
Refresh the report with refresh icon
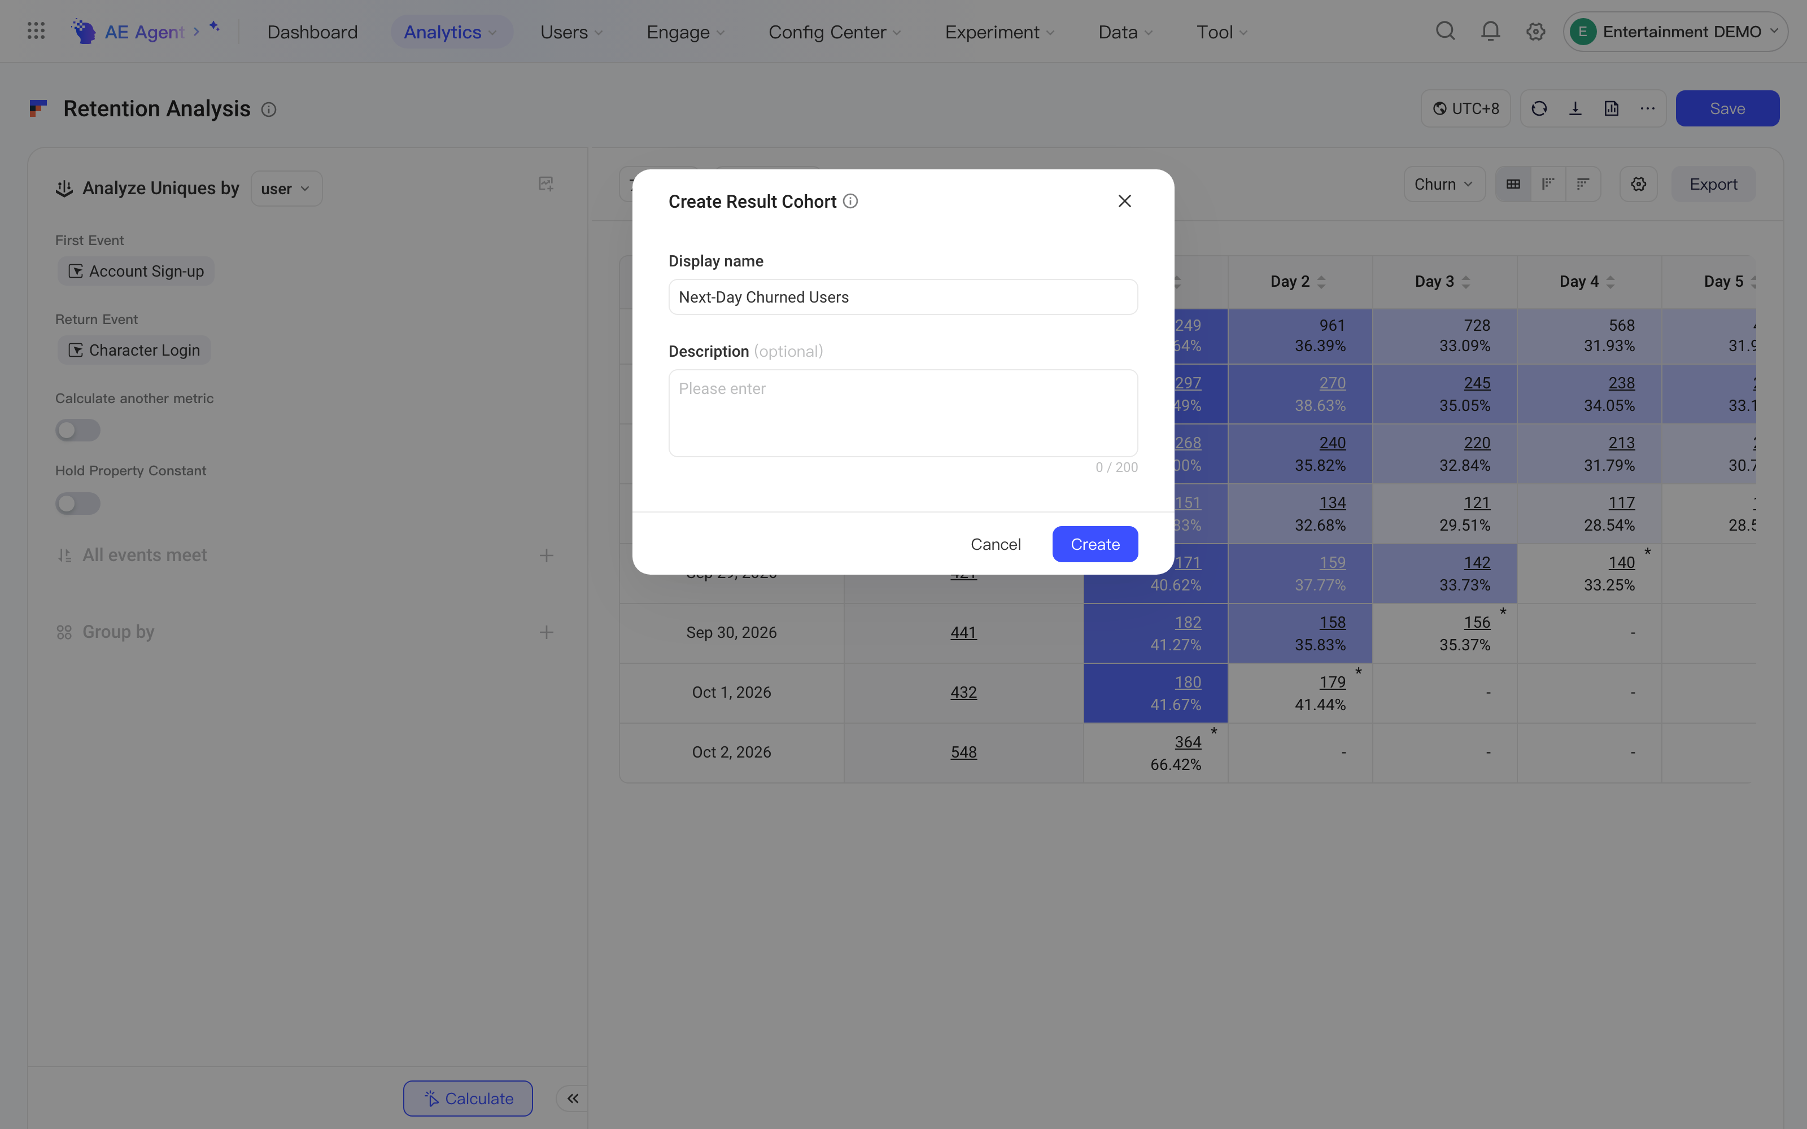pyautogui.click(x=1539, y=109)
